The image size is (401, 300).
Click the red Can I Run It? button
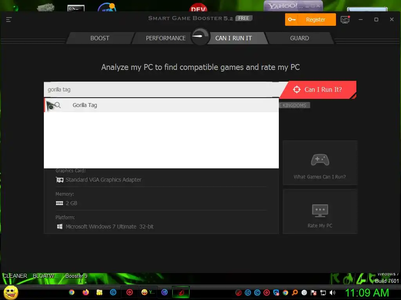[x=318, y=89]
